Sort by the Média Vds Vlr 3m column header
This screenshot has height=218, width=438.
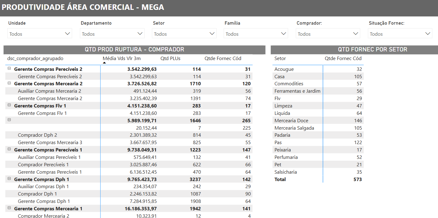pos(122,59)
